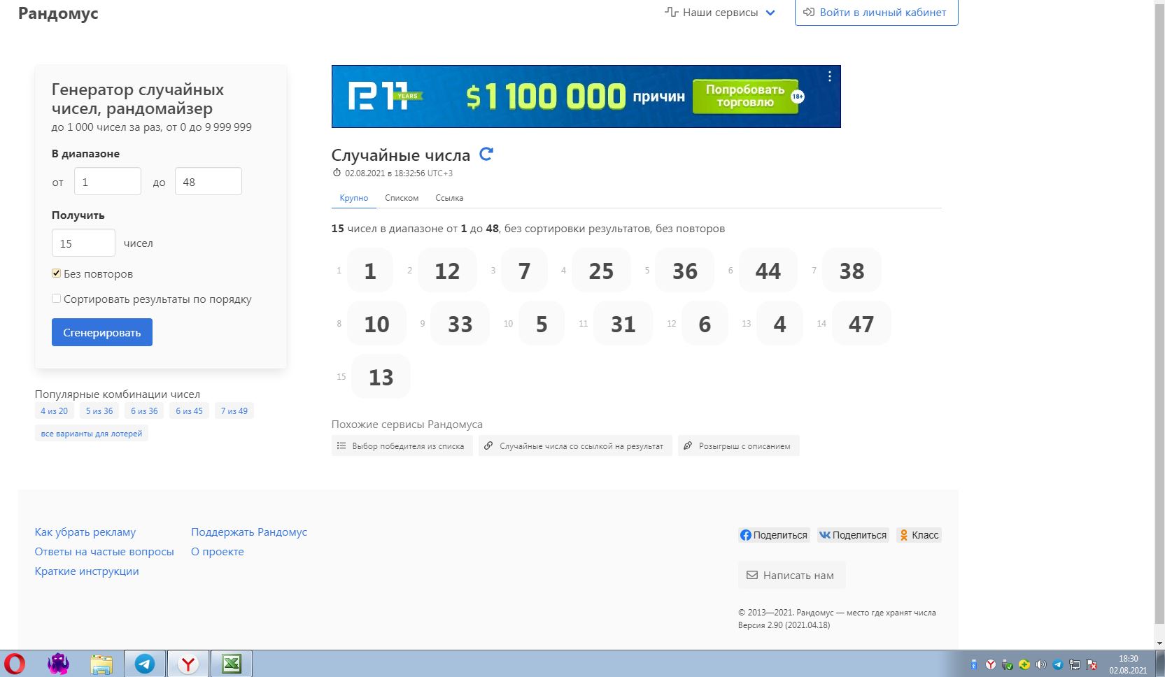Screen dimensions: 1165x677
Task: Click the page scrollbar down arrow
Action: pos(1159,643)
